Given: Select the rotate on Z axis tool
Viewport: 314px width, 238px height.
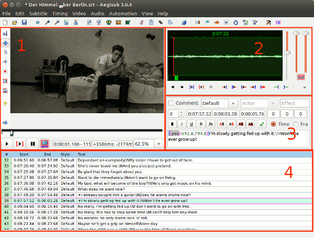Looking at the screenshot, I should click(5, 53).
